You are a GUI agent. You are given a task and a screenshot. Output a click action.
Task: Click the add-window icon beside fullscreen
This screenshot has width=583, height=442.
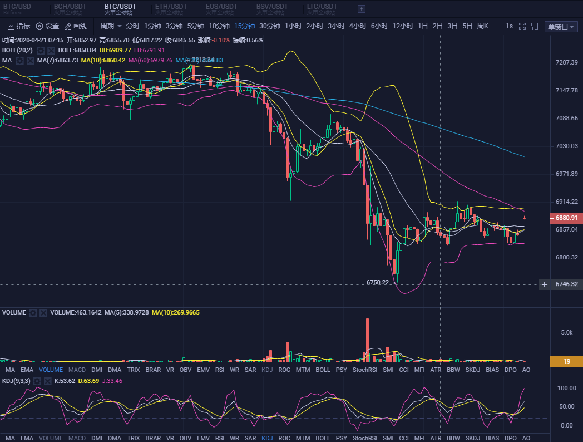[535, 26]
